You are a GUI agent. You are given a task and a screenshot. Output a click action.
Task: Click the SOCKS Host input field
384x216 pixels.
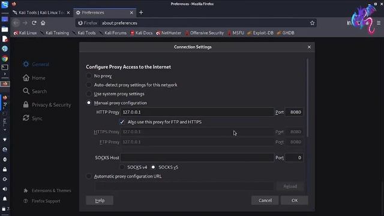(197, 158)
